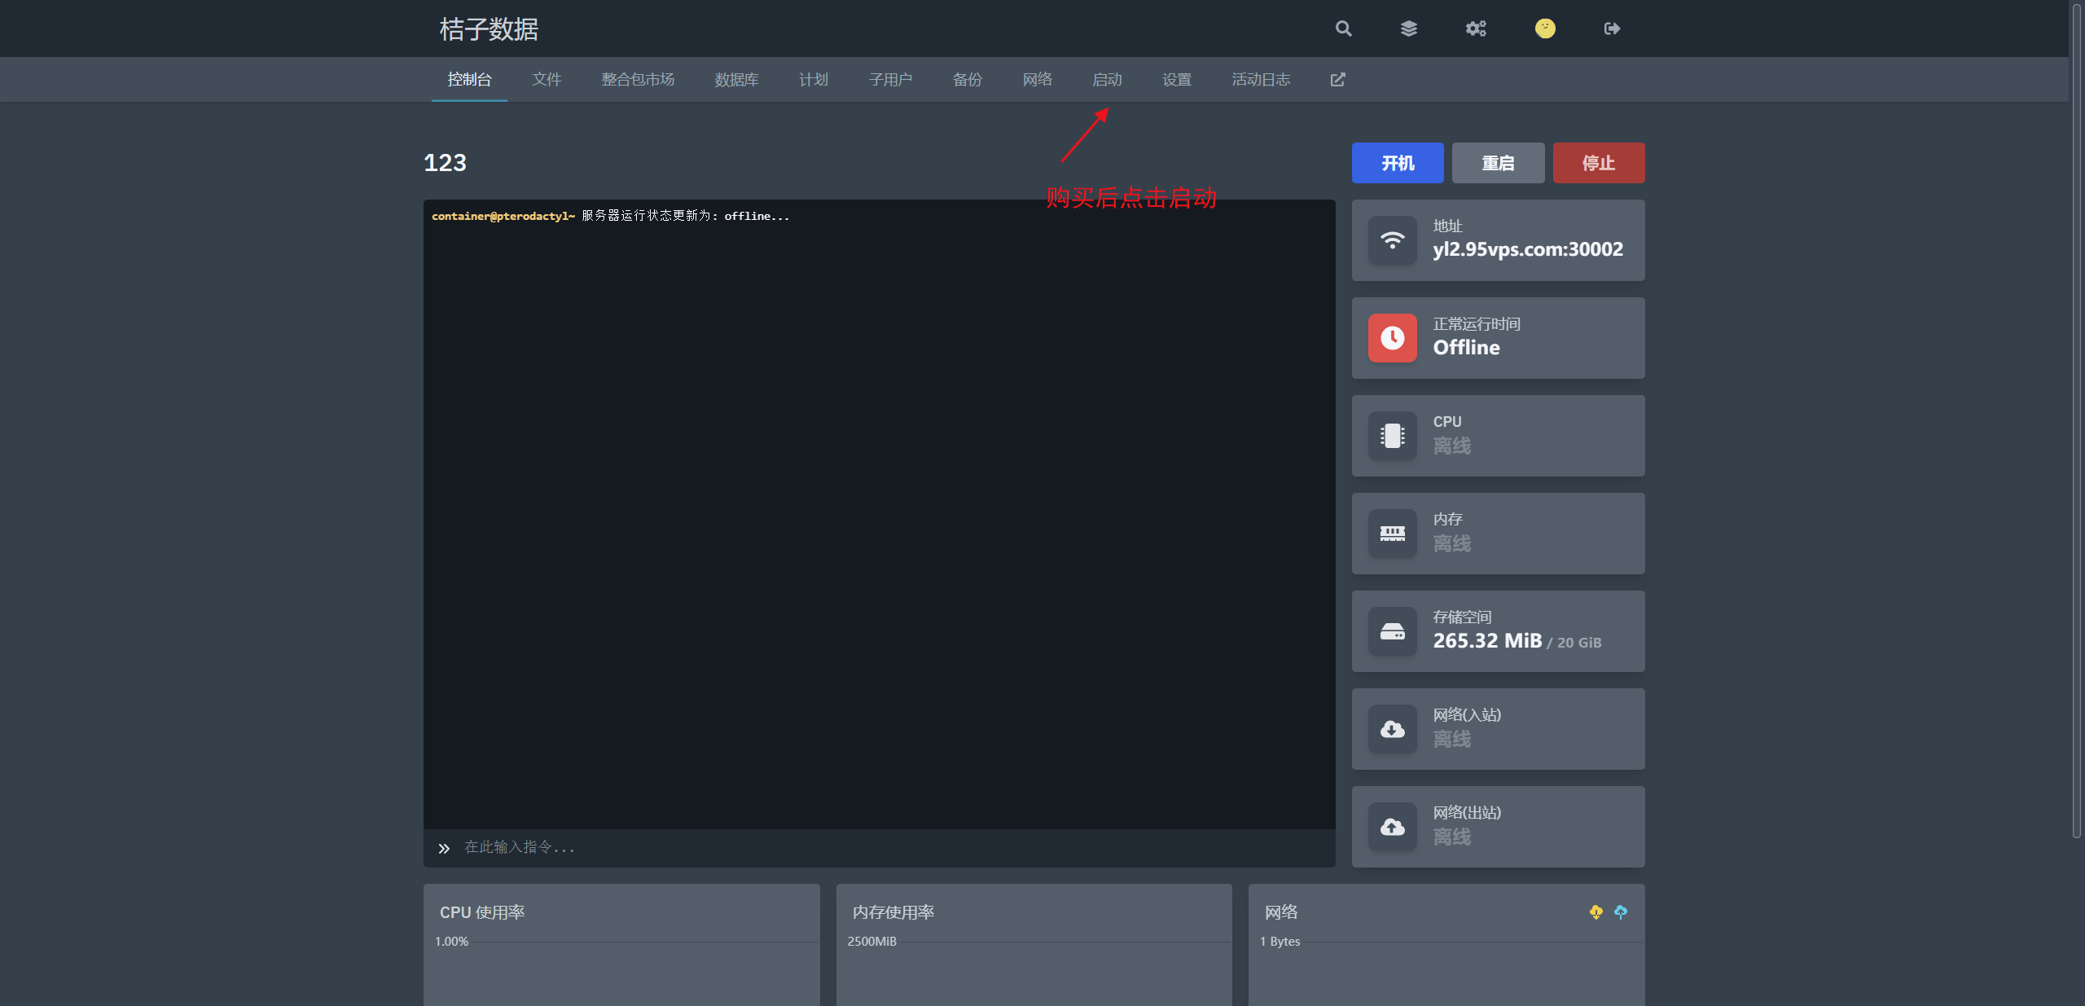Click the command prompt chevrons icon
2085x1006 pixels.
point(444,848)
